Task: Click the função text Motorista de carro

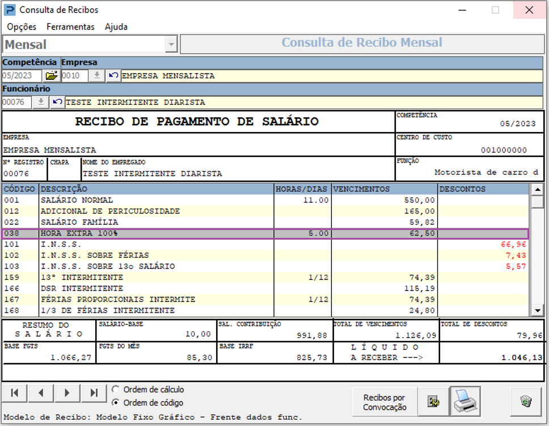Action: [x=486, y=172]
